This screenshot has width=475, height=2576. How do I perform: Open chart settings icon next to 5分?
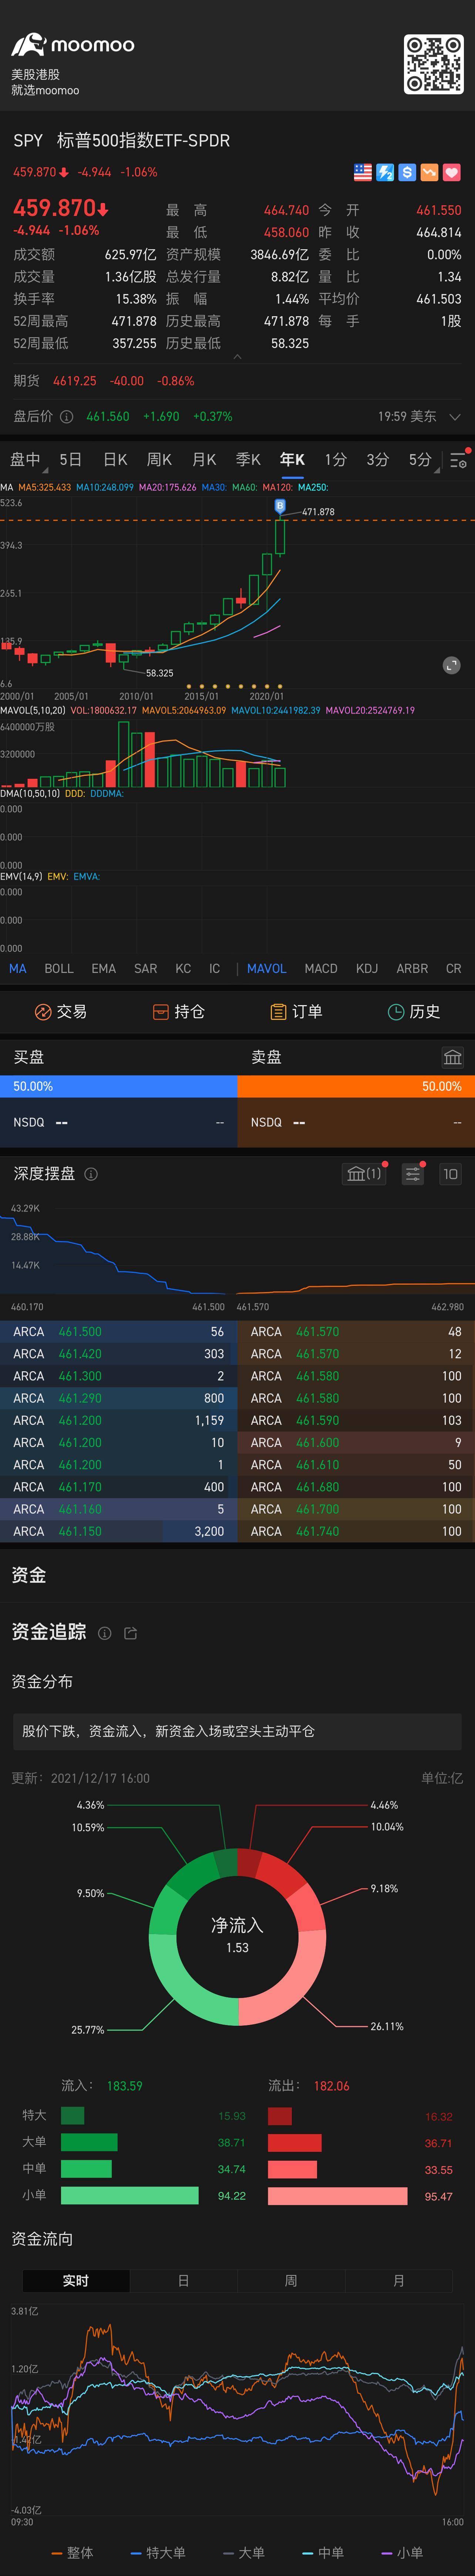(458, 461)
